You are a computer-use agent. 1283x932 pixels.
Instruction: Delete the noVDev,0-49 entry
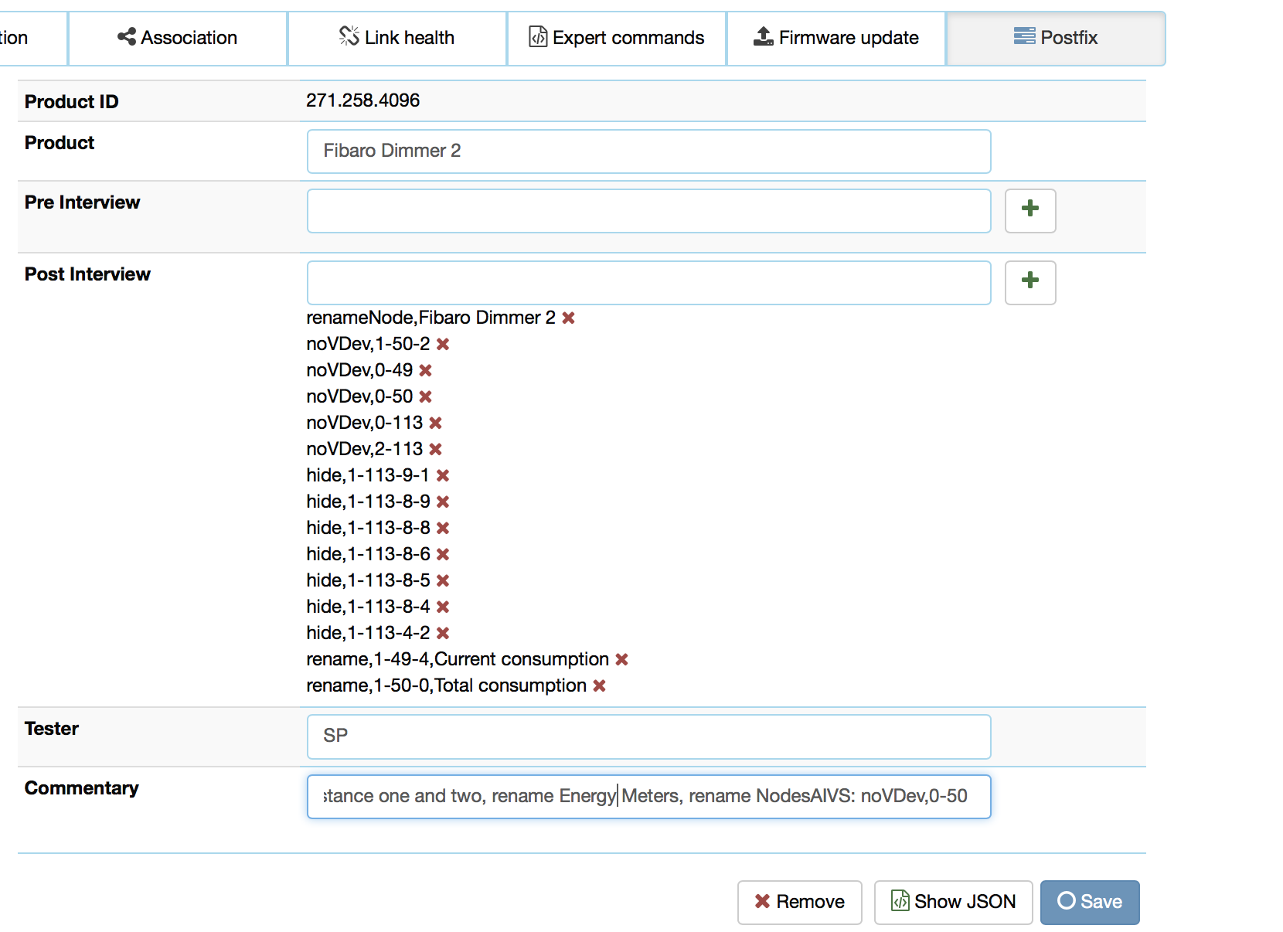point(426,370)
